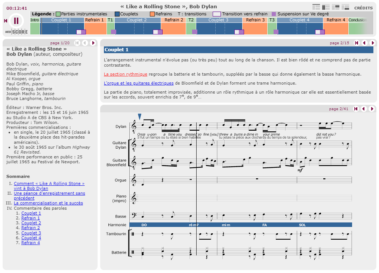Click the purple suspension marker under T2
Screen dimensions: 379x273
[x=195, y=32]
